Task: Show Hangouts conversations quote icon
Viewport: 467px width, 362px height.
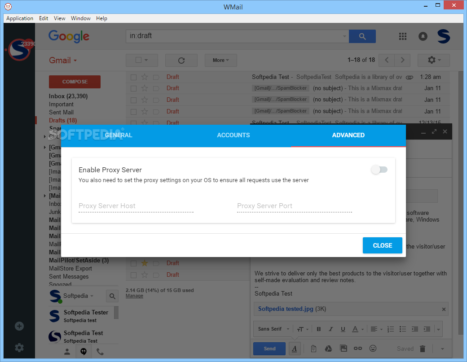Action: (84, 352)
